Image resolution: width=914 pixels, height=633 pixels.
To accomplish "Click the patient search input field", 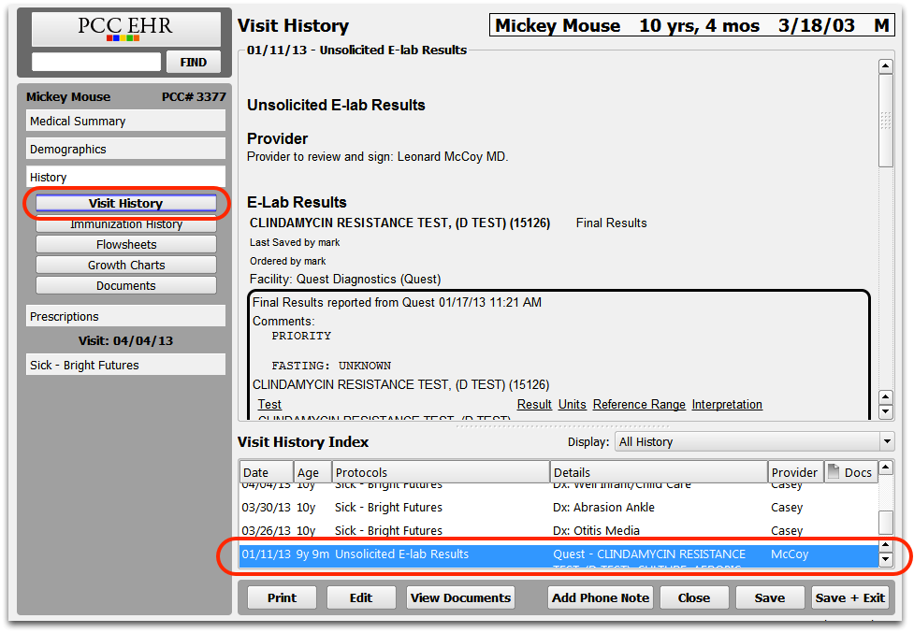I will (x=96, y=62).
